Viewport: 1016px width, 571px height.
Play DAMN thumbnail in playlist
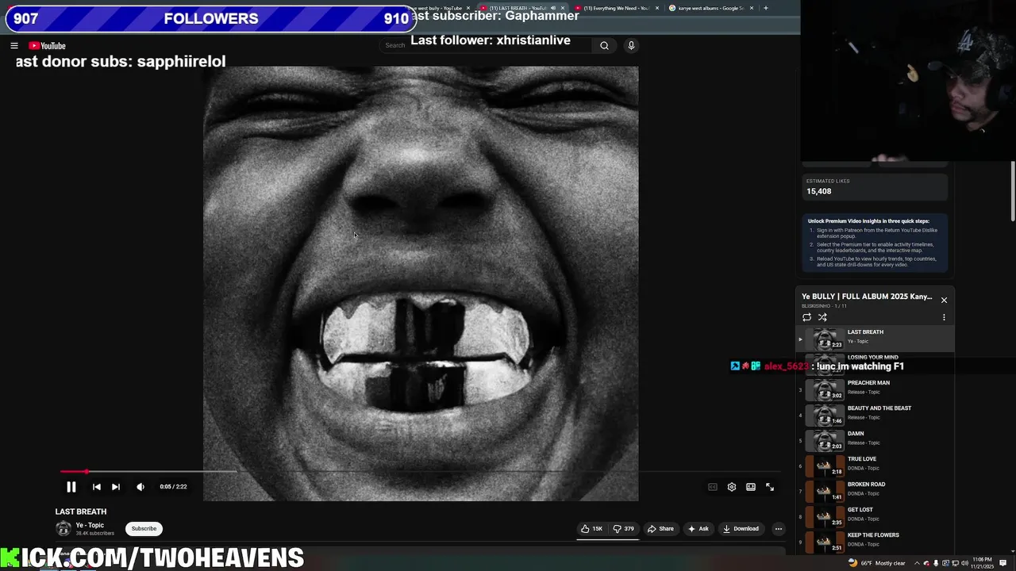pos(825,440)
